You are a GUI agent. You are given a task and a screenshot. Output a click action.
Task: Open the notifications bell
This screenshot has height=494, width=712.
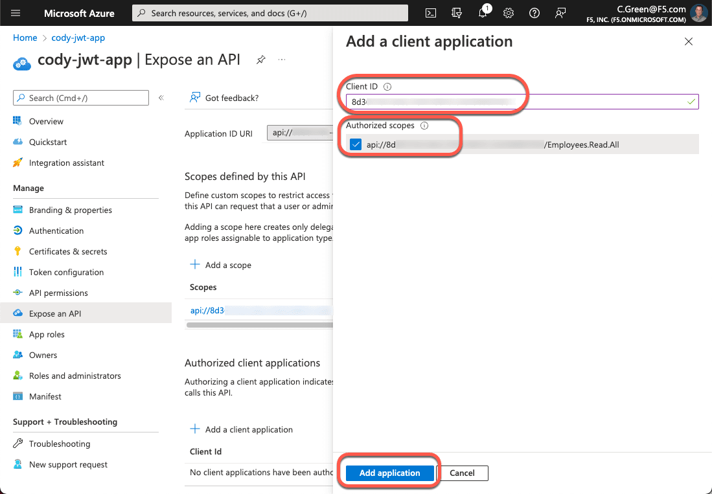(x=483, y=12)
